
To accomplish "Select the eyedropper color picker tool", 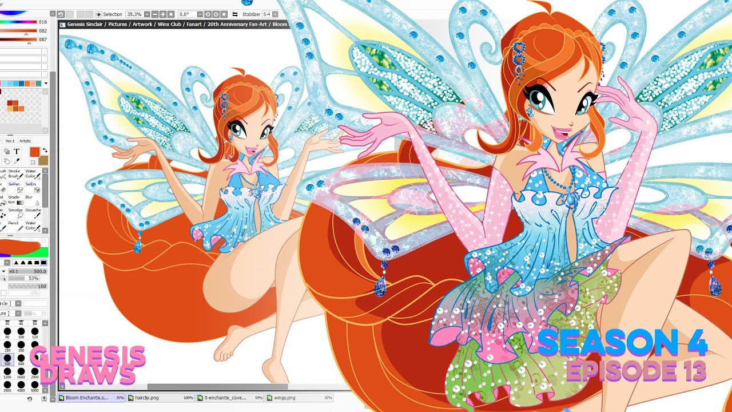I will tap(17, 161).
